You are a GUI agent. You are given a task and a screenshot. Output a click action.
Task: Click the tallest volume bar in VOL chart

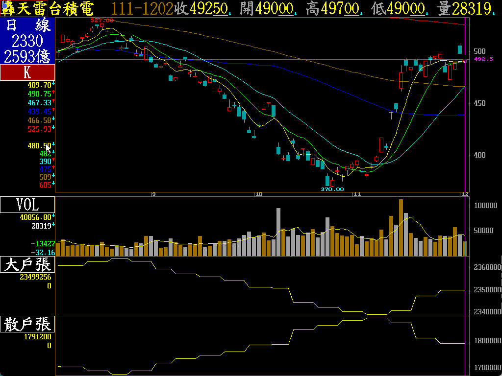(401, 227)
